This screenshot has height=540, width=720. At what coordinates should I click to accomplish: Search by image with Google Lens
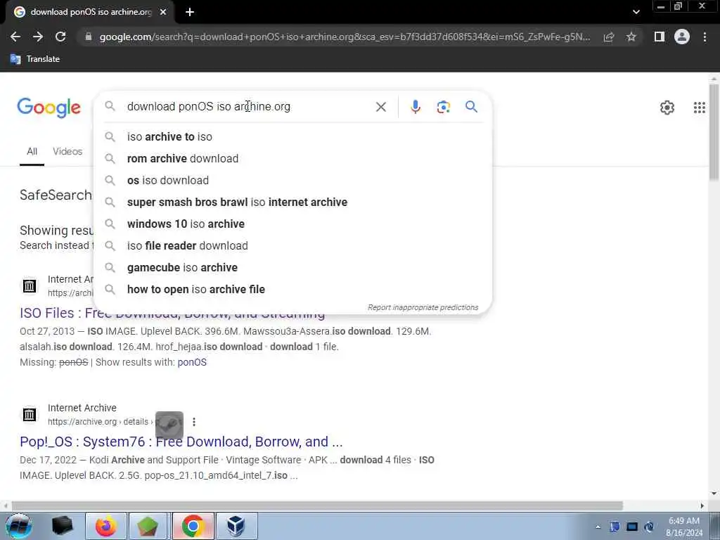click(443, 107)
